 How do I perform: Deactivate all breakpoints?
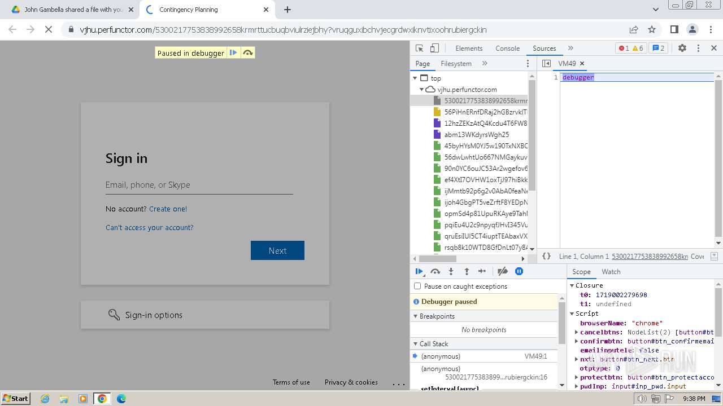pos(503,272)
